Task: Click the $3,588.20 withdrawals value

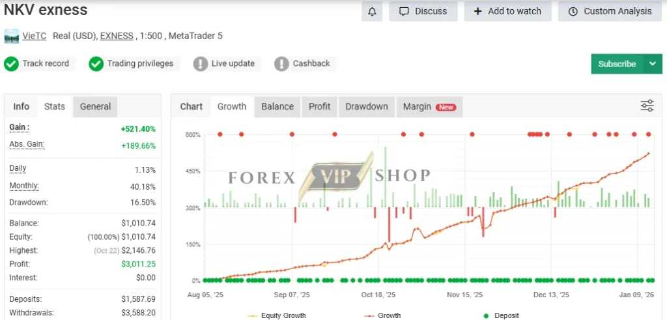Action: pyautogui.click(x=138, y=313)
